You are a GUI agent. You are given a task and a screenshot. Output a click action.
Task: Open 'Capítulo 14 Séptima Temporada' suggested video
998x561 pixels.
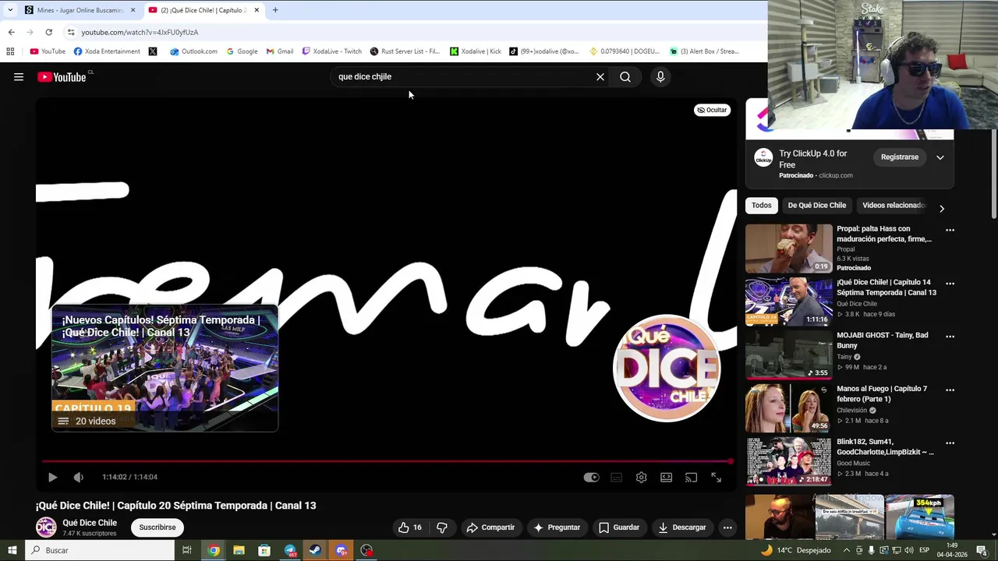click(x=887, y=288)
